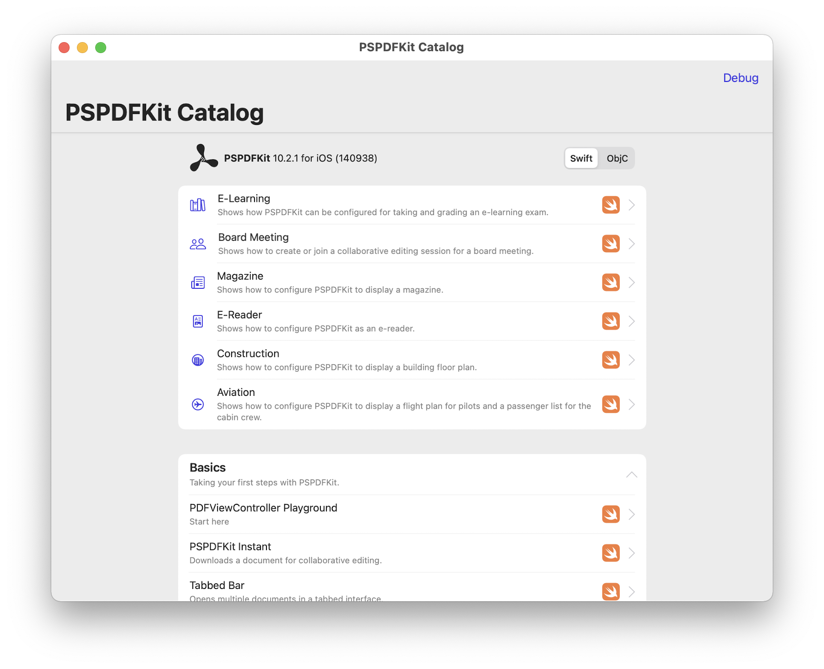Click the Aviation flight plan description

coord(404,412)
